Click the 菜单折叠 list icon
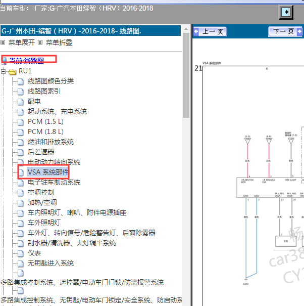The width and height of the screenshot is (304, 306). click(40, 42)
